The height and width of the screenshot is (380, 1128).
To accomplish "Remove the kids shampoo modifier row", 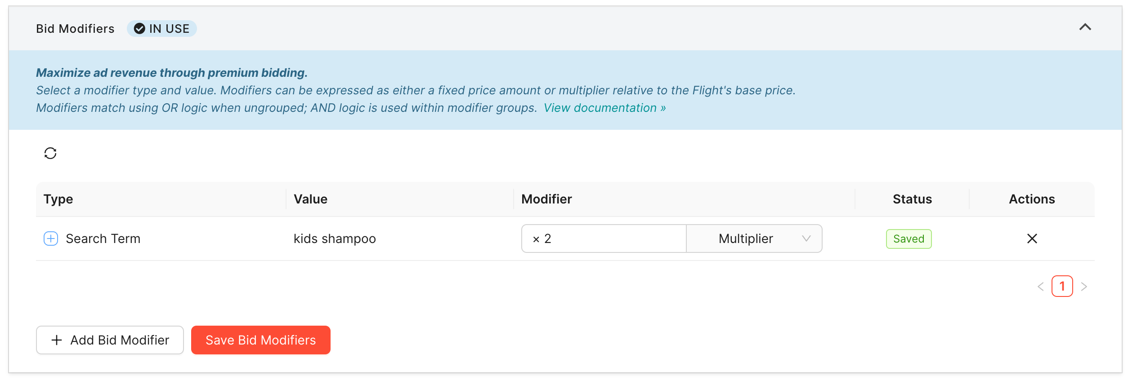I will coord(1032,239).
